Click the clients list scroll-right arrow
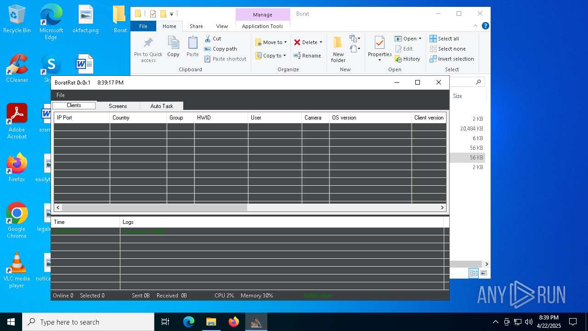Image resolution: width=588 pixels, height=331 pixels. point(442,207)
